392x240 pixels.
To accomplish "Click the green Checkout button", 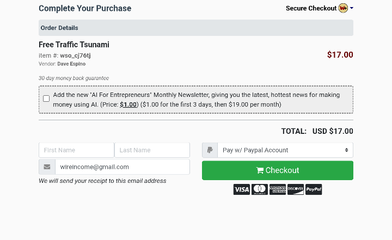I will (x=278, y=170).
